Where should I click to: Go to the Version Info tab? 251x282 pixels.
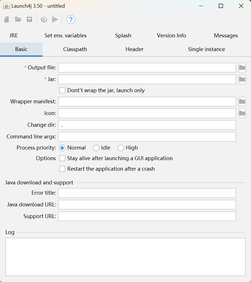click(x=171, y=35)
